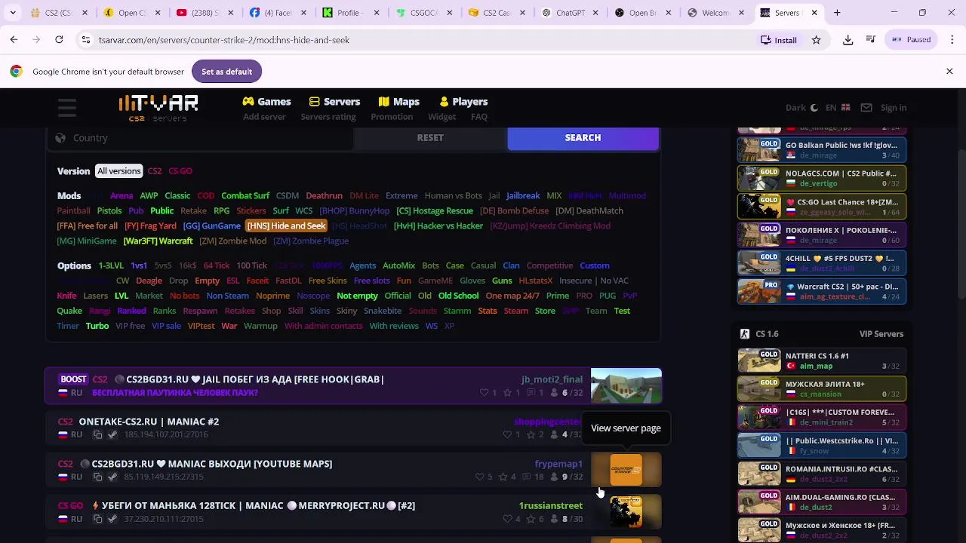Click Set as default browser button
This screenshot has width=966, height=543.
pos(226,72)
